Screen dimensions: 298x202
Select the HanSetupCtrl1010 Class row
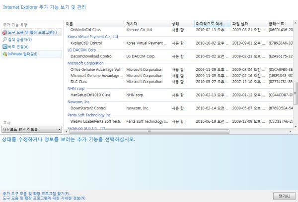[179, 95]
